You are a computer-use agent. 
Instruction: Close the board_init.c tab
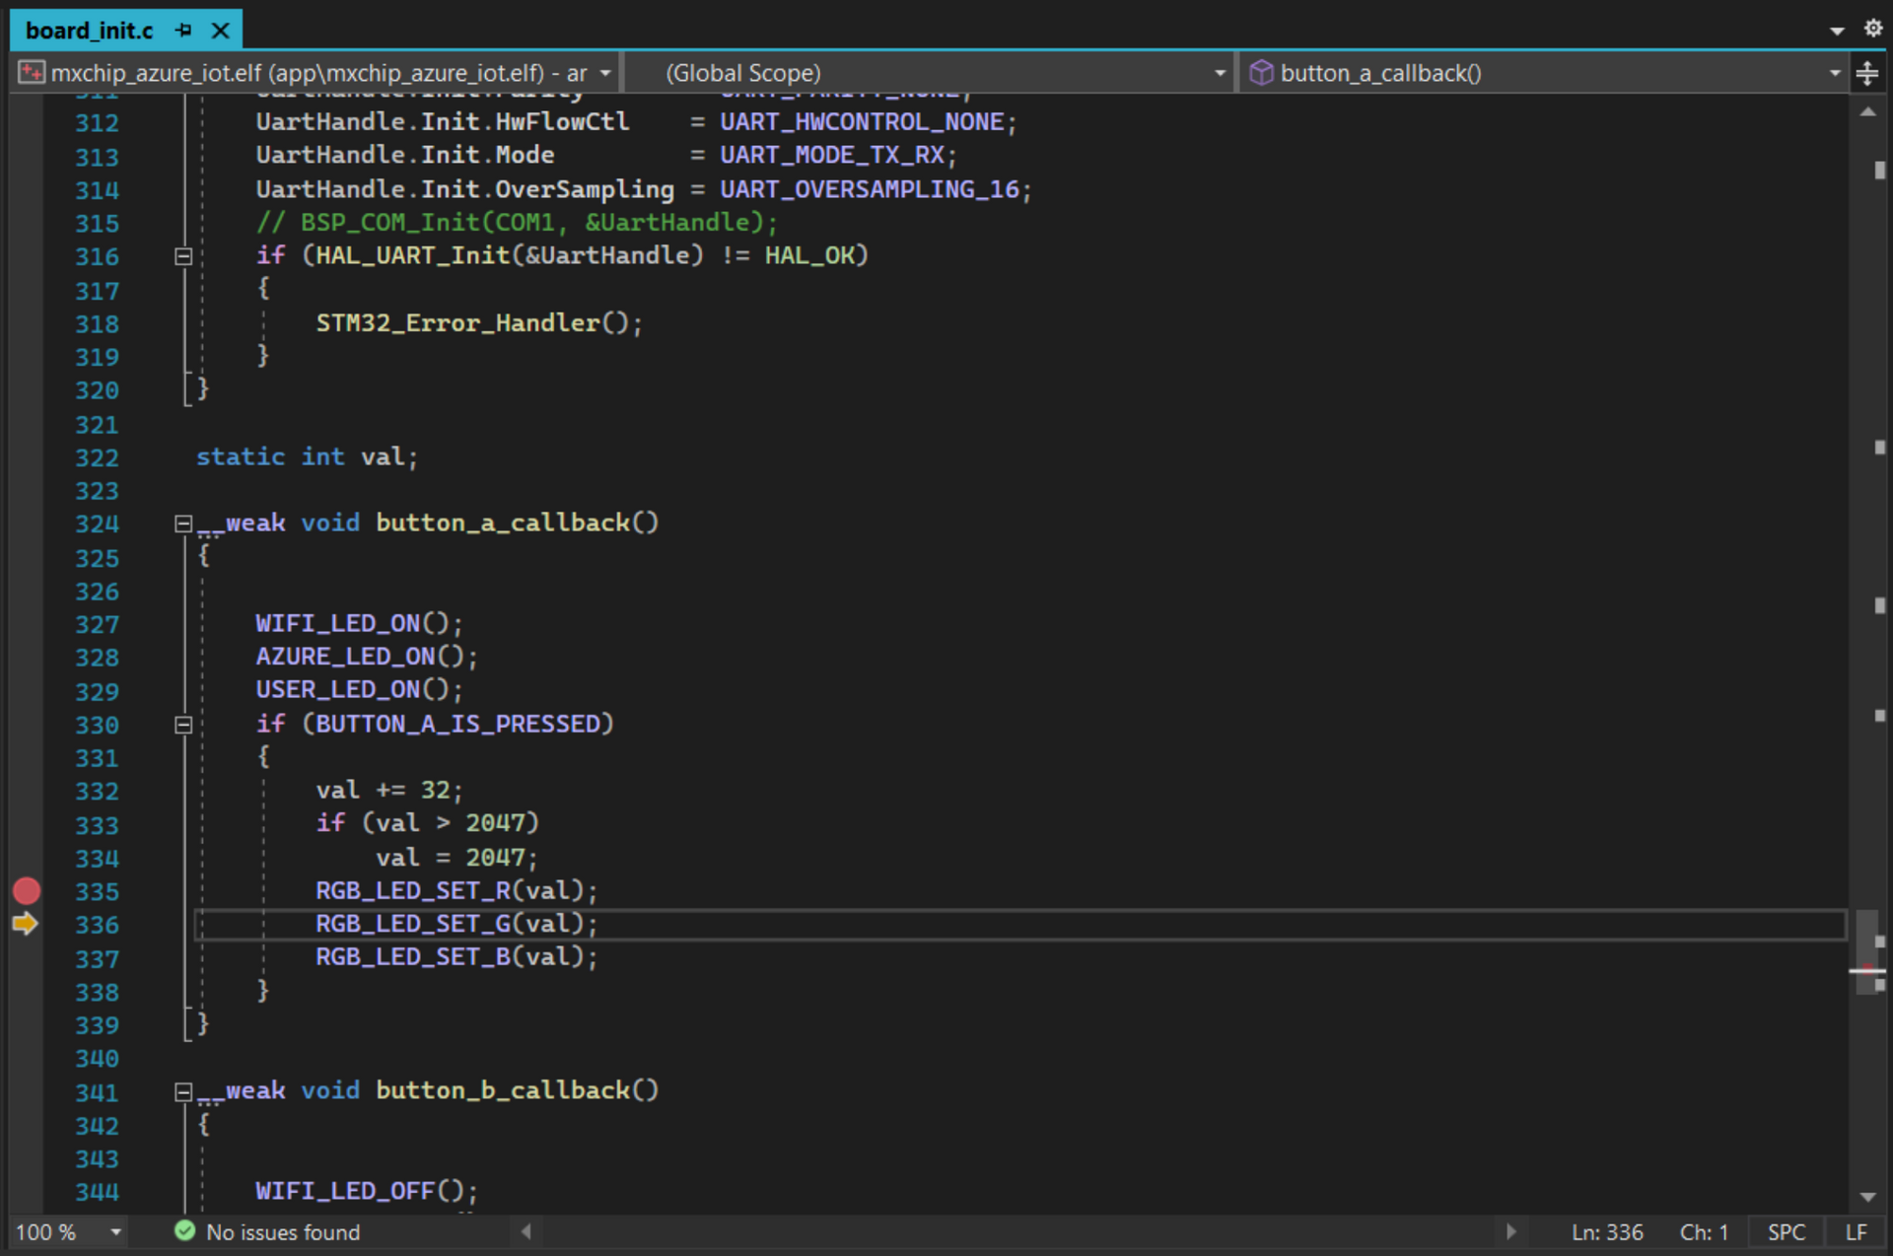[x=221, y=31]
